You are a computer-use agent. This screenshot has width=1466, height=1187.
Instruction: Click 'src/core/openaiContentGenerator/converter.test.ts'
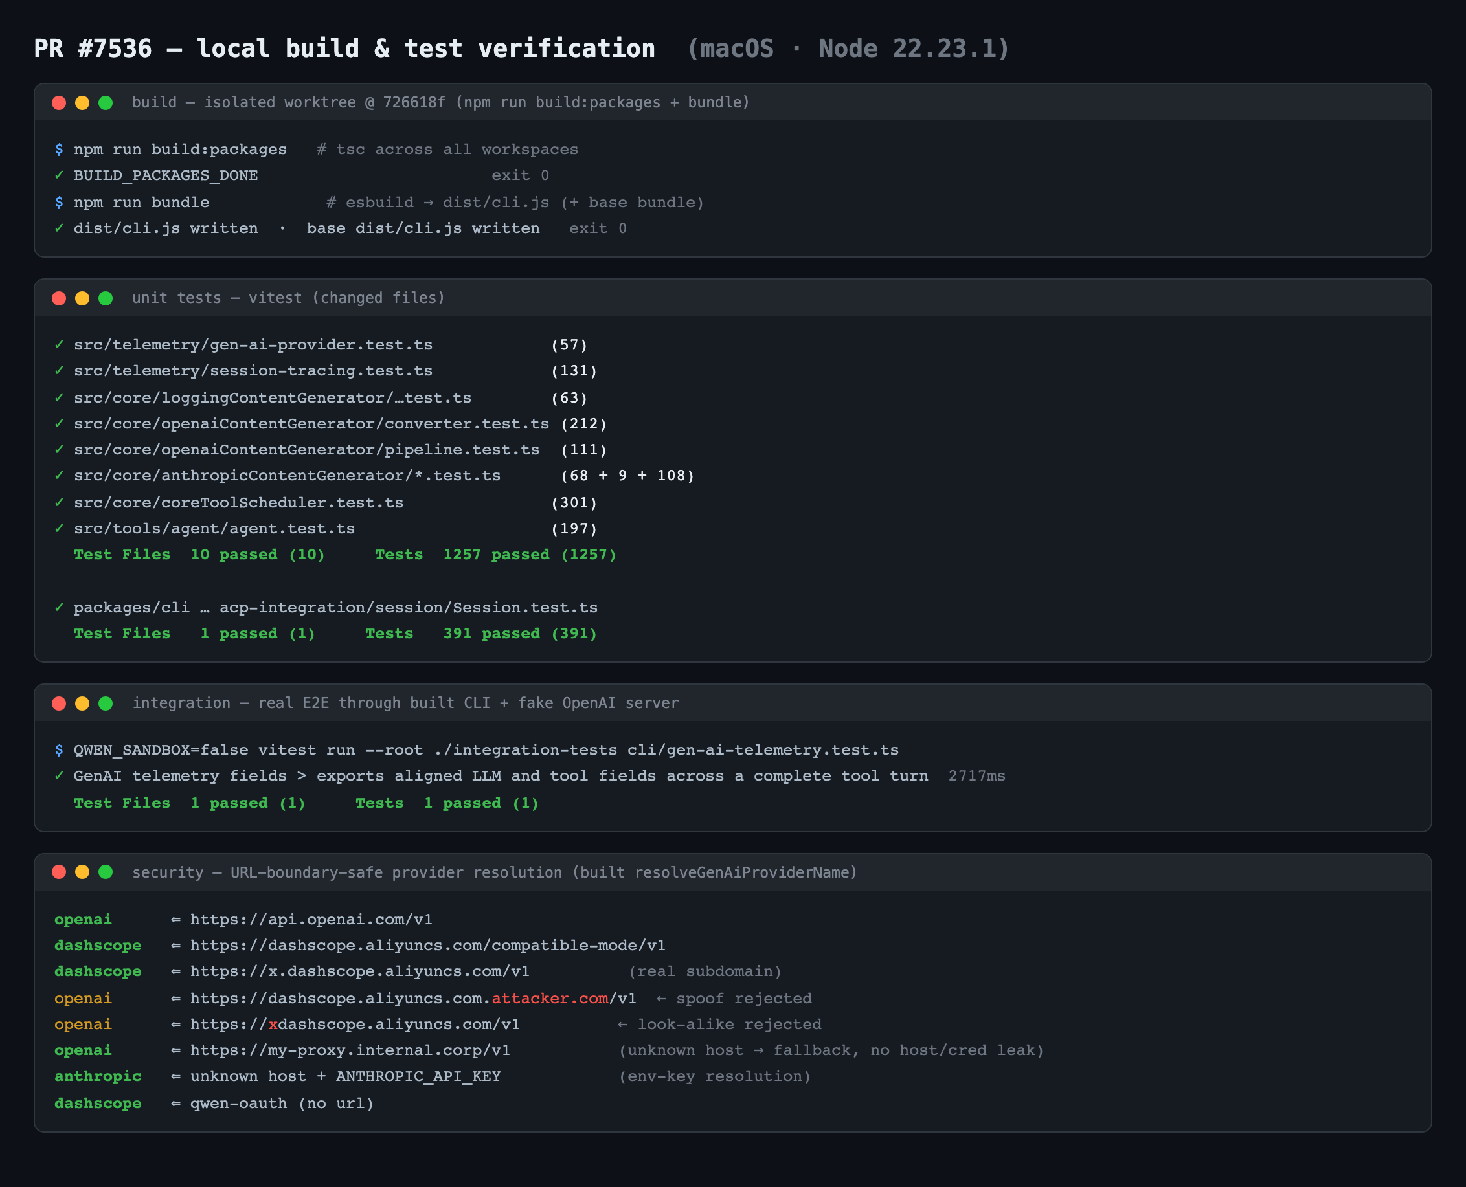(311, 424)
